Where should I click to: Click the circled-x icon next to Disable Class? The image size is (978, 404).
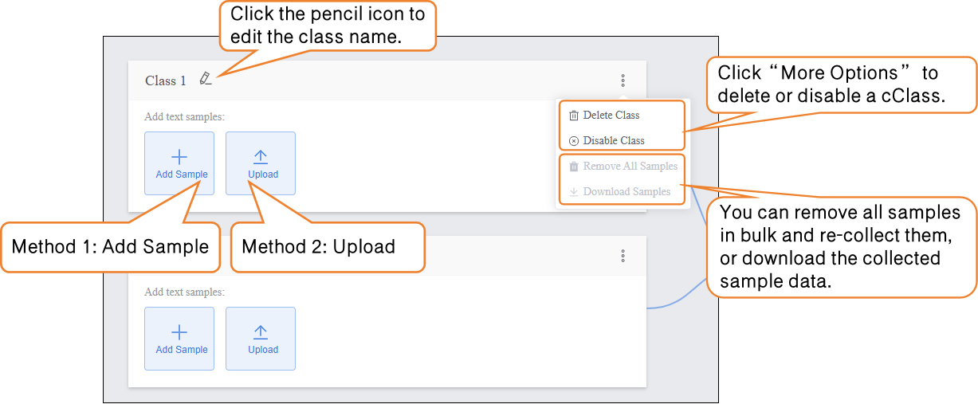point(574,141)
